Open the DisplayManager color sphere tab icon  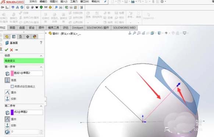point(35,36)
